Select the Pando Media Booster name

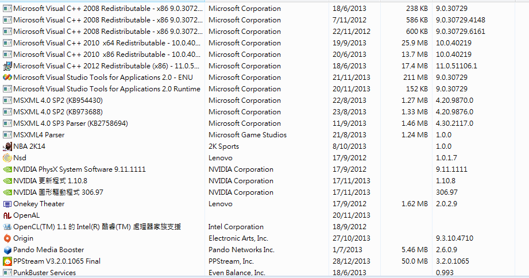click(x=49, y=250)
